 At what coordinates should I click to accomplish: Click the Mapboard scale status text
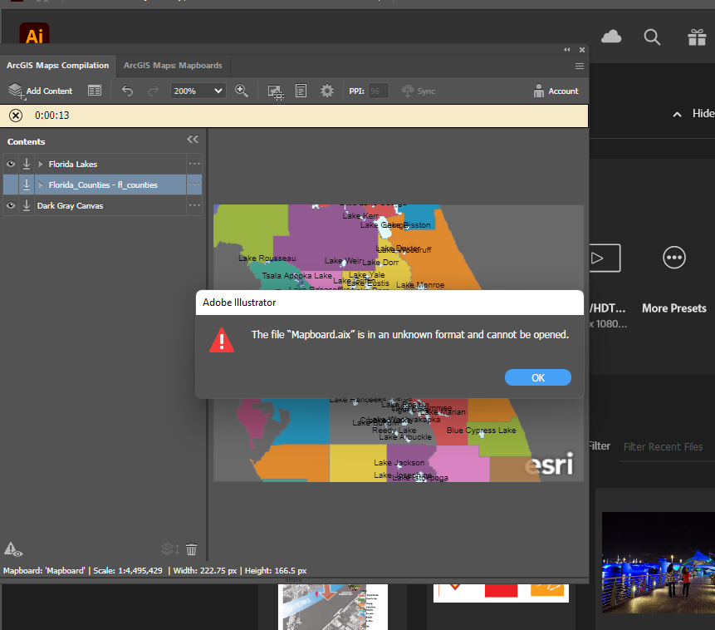(x=128, y=571)
